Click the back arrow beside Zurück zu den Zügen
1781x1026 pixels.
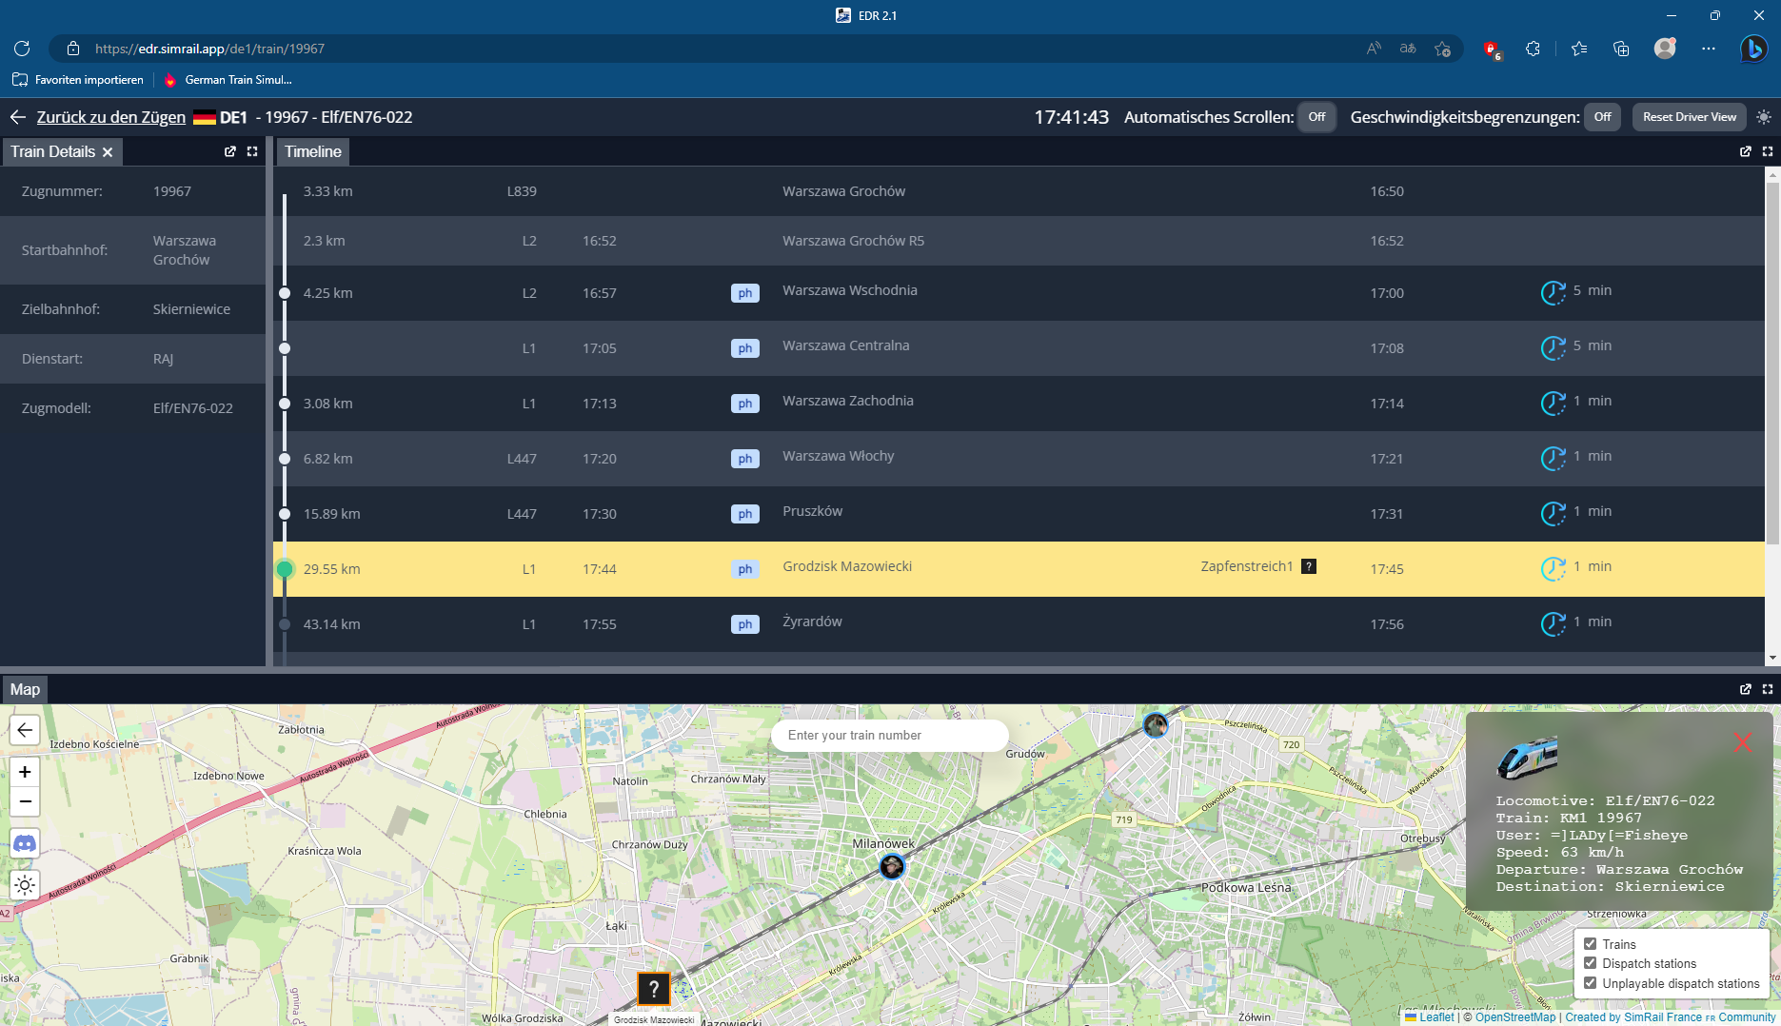click(x=18, y=117)
